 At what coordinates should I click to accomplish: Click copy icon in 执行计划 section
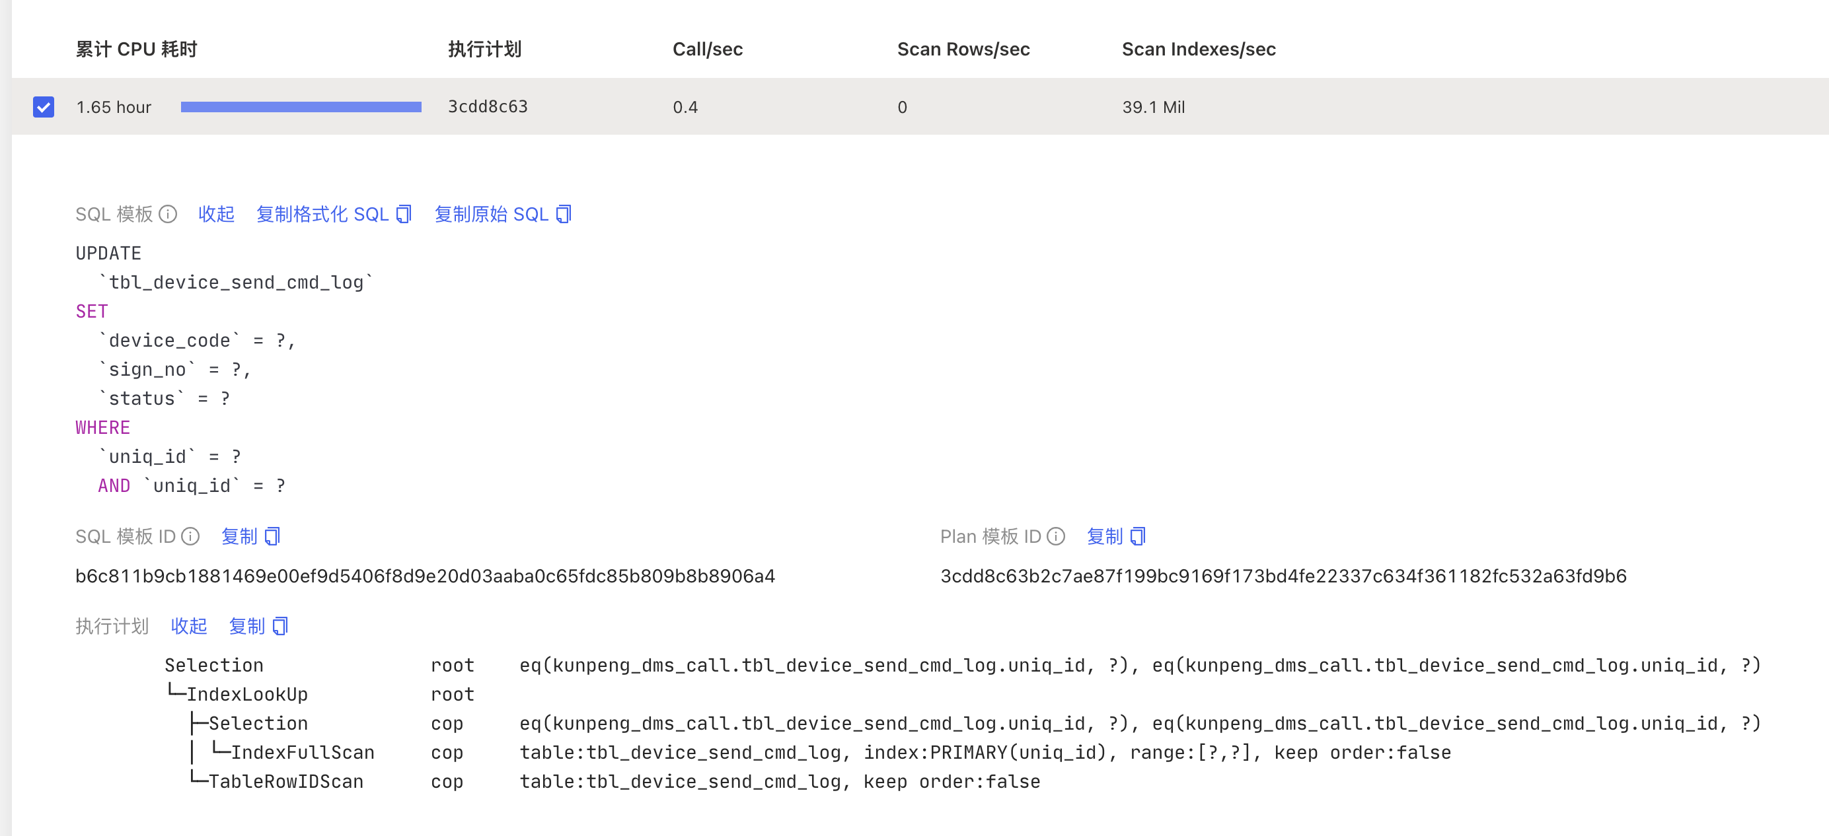[280, 626]
